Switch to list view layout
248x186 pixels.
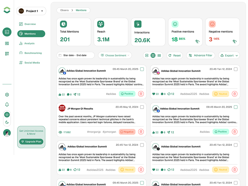tap(147, 55)
